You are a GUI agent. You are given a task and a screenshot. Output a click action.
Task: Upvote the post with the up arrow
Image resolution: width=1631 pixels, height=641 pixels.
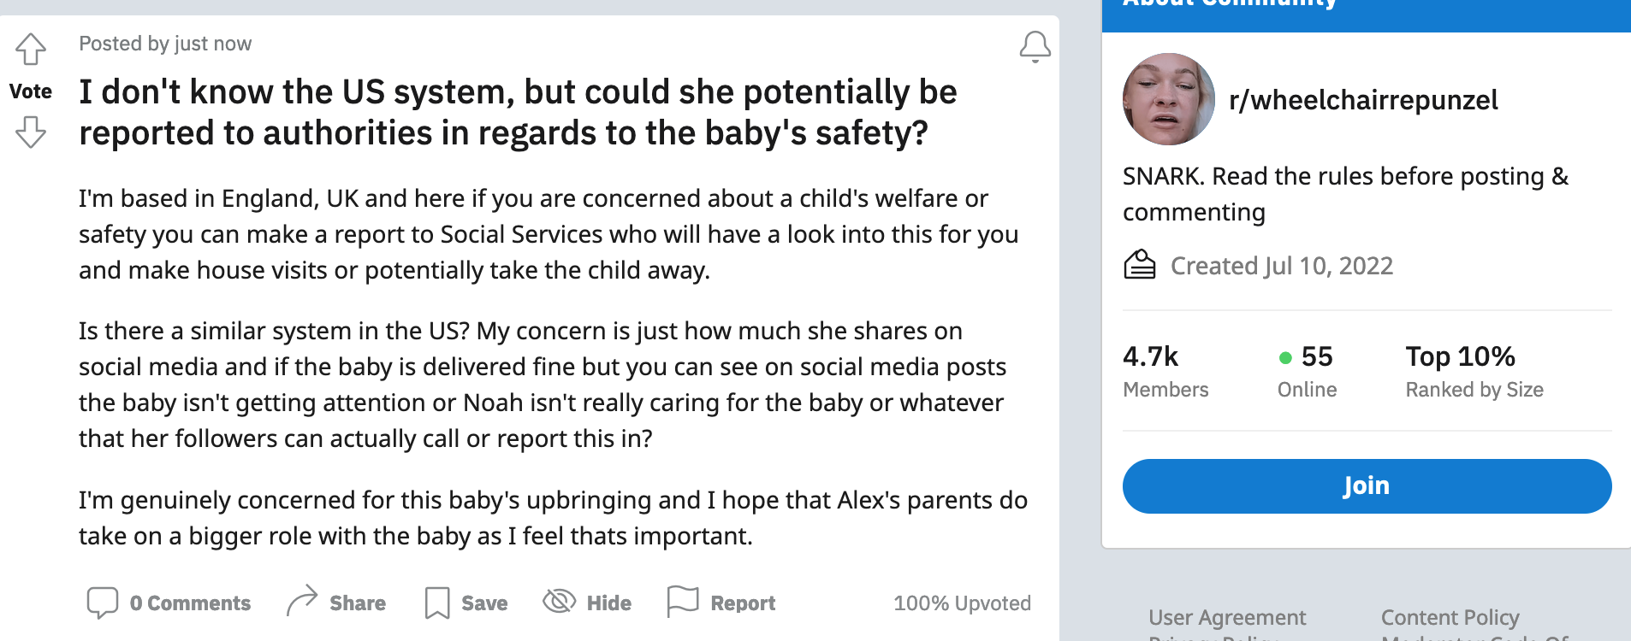point(31,50)
